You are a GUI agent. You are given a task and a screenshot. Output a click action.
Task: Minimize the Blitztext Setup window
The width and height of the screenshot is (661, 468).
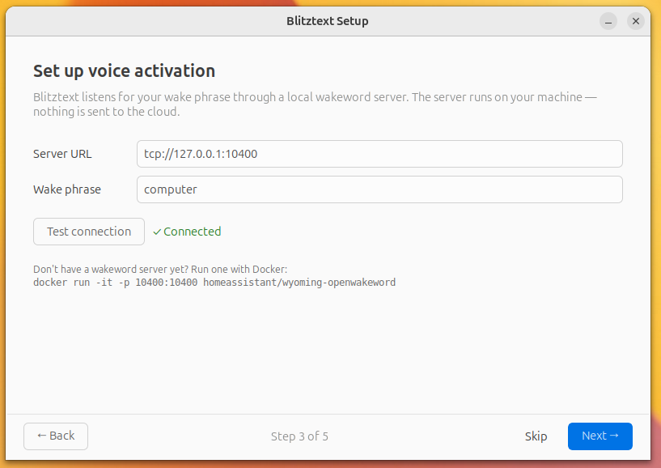pyautogui.click(x=608, y=21)
